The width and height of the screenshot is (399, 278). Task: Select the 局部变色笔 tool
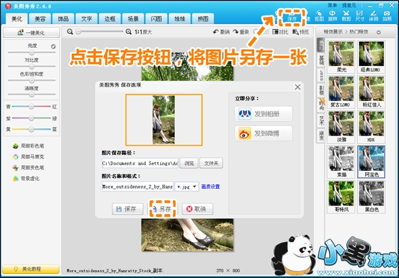click(29, 168)
